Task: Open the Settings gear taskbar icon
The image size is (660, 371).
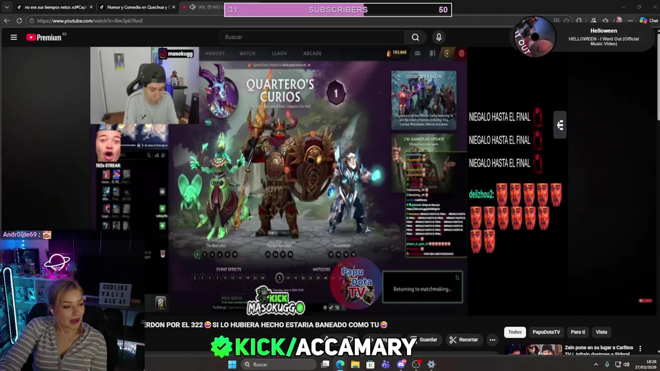Action: click(x=431, y=364)
